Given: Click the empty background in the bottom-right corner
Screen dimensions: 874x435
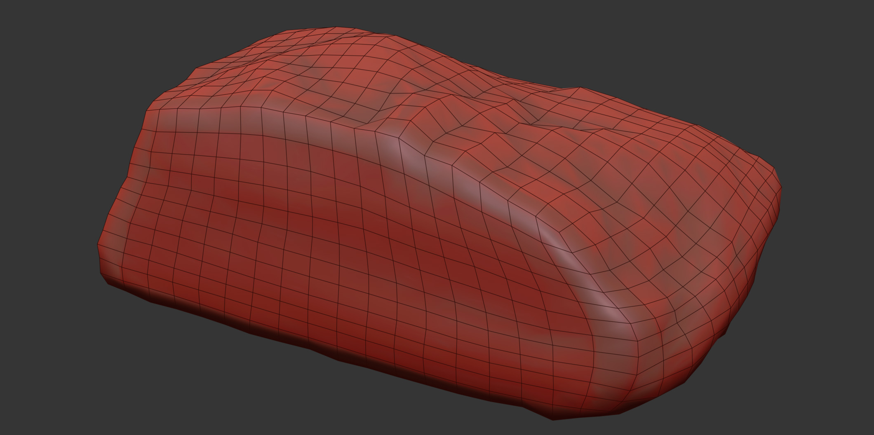Looking at the screenshot, I should coord(816,395).
